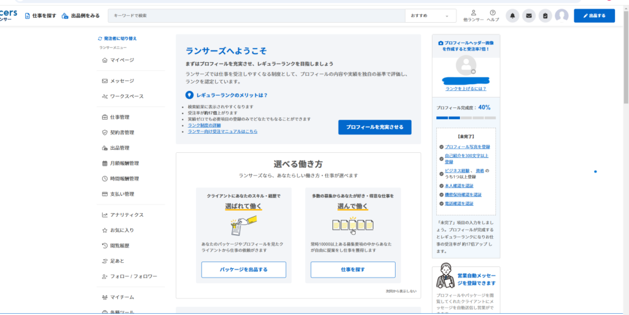Image resolution: width=629 pixels, height=315 pixels.
Task: Click パッケージを出品する button
Action: 243,270
